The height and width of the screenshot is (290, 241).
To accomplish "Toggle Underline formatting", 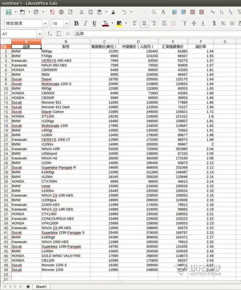I will tap(95, 23).
